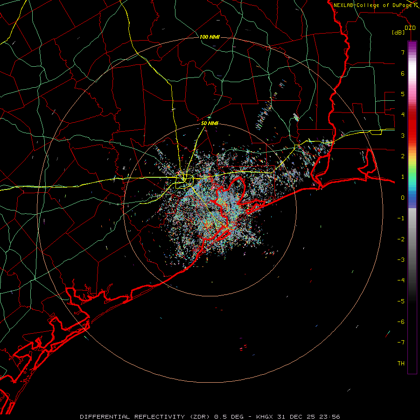420x420 pixels.
Task: Click the -2 value on the scale
Action: pos(401,239)
